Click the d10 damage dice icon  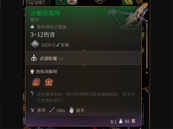click(x=35, y=44)
